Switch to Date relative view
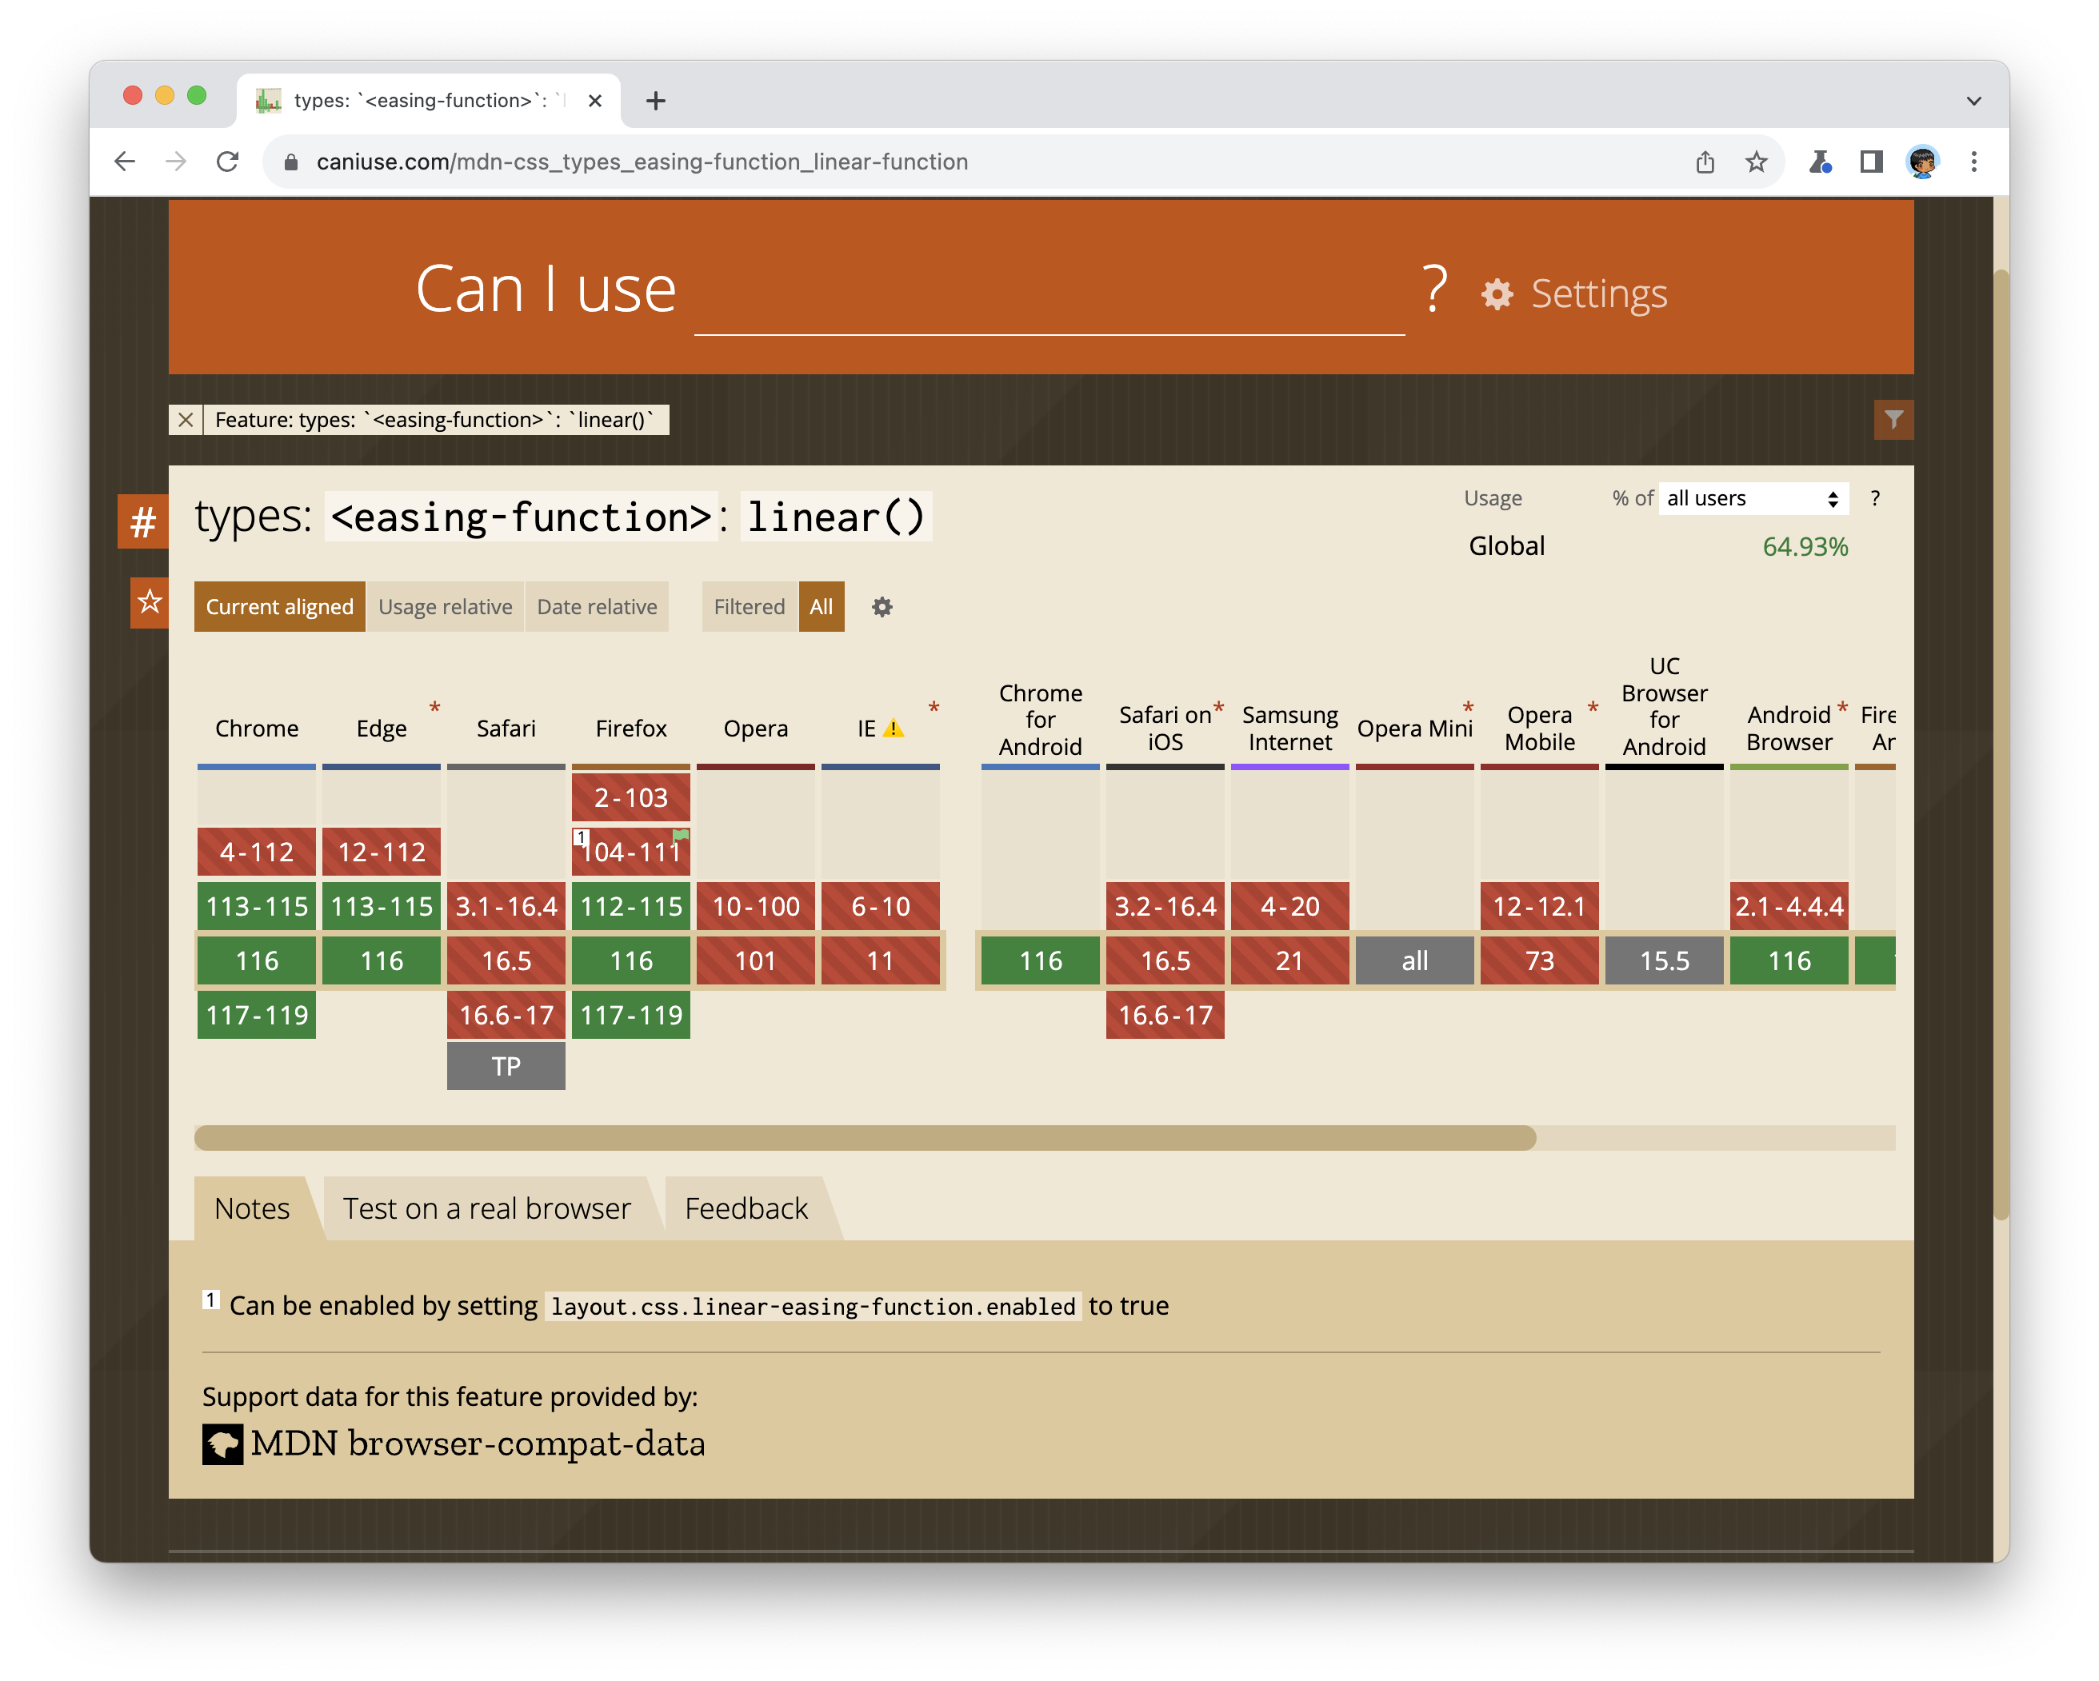This screenshot has height=1681, width=2099. coord(597,606)
